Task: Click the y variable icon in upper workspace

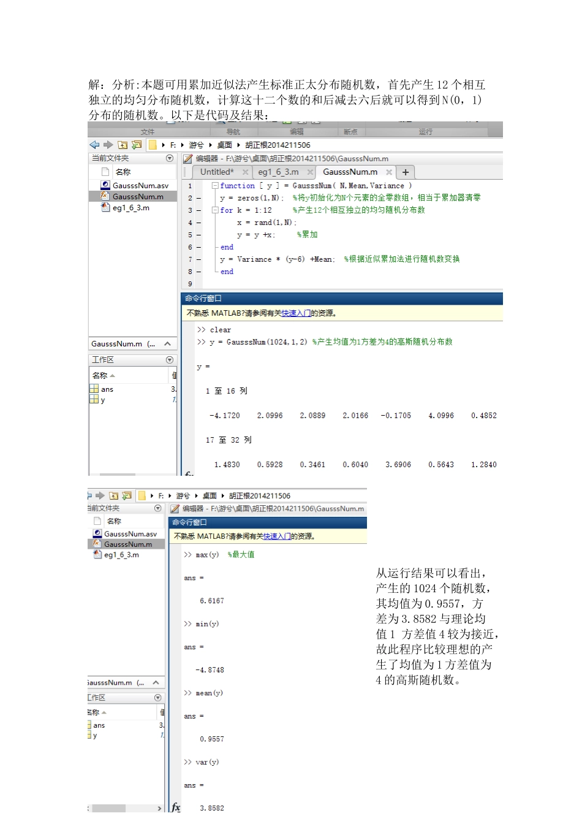Action: coord(94,399)
